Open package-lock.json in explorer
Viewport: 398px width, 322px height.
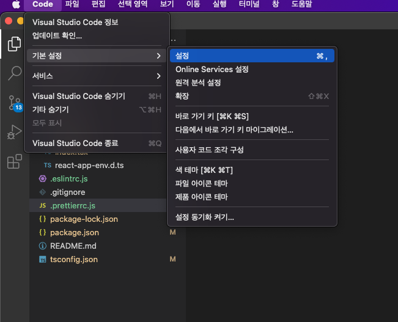coord(84,219)
